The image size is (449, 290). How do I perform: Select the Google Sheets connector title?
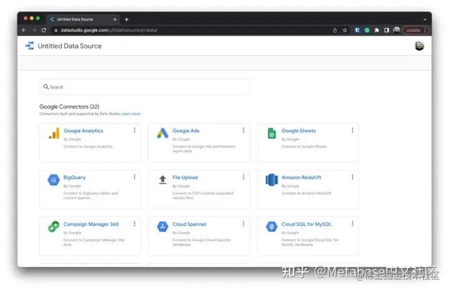pyautogui.click(x=299, y=130)
